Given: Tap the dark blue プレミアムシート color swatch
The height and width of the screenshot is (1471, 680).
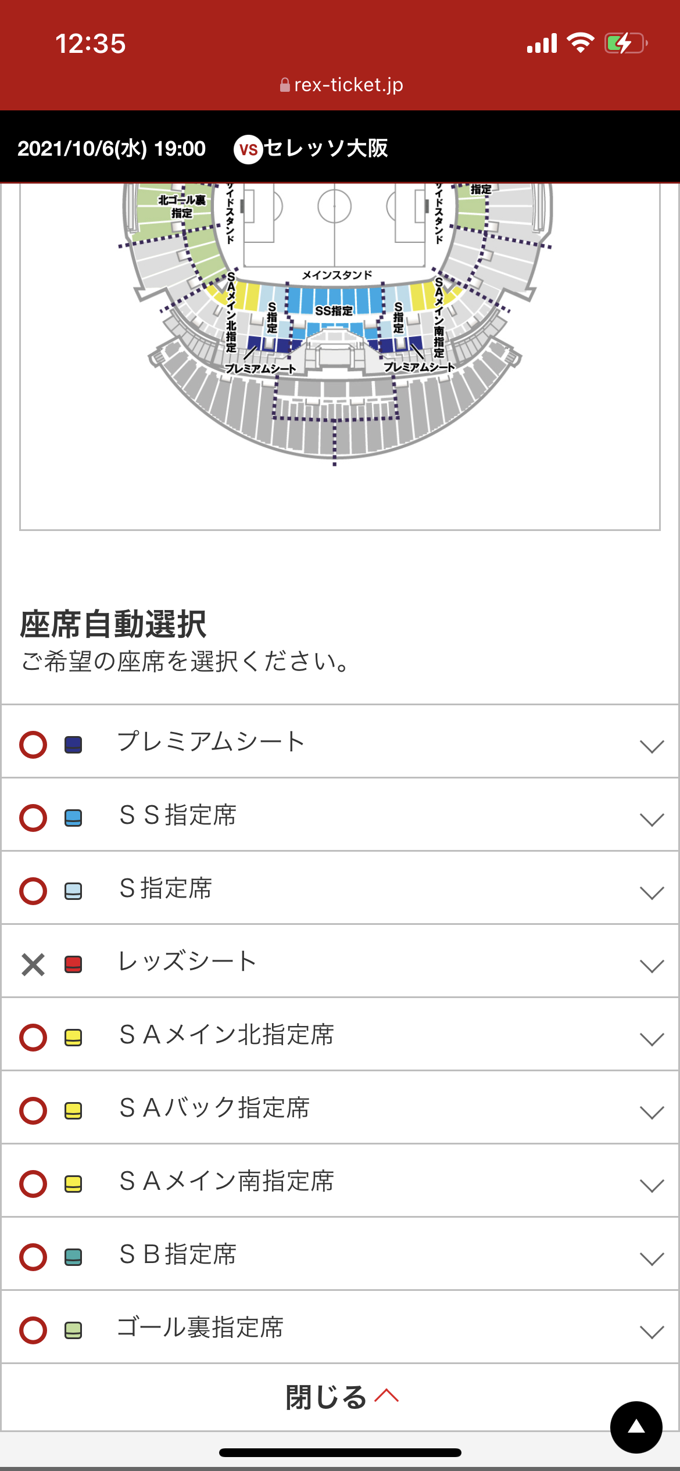Looking at the screenshot, I should click(x=73, y=745).
